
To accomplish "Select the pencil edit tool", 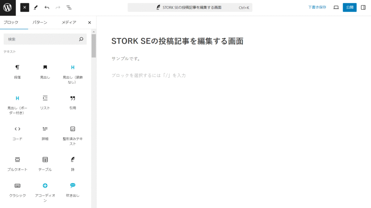I will [x=36, y=8].
